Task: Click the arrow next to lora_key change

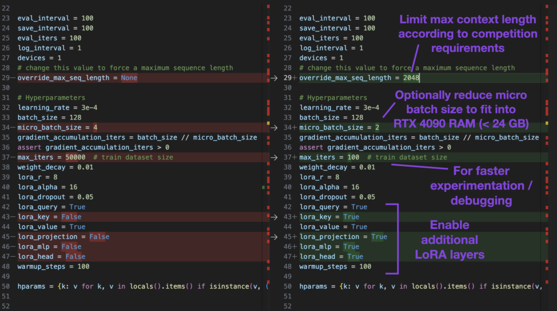Action: tap(275, 217)
